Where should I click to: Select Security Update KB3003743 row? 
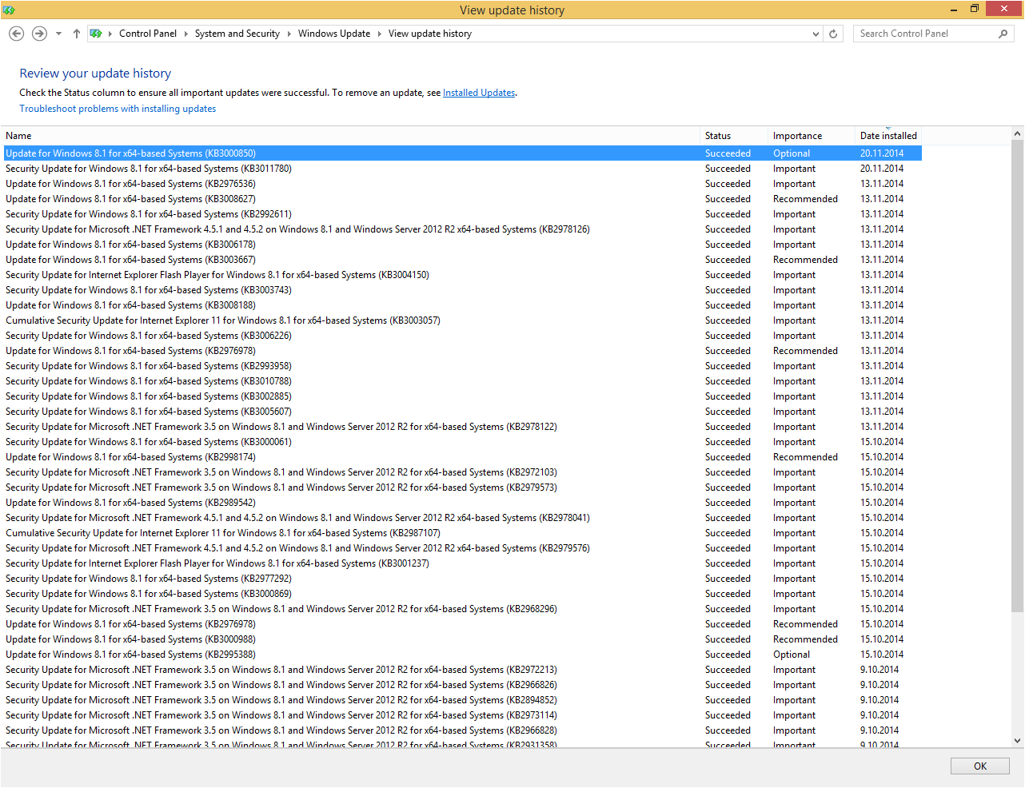pyautogui.click(x=462, y=290)
